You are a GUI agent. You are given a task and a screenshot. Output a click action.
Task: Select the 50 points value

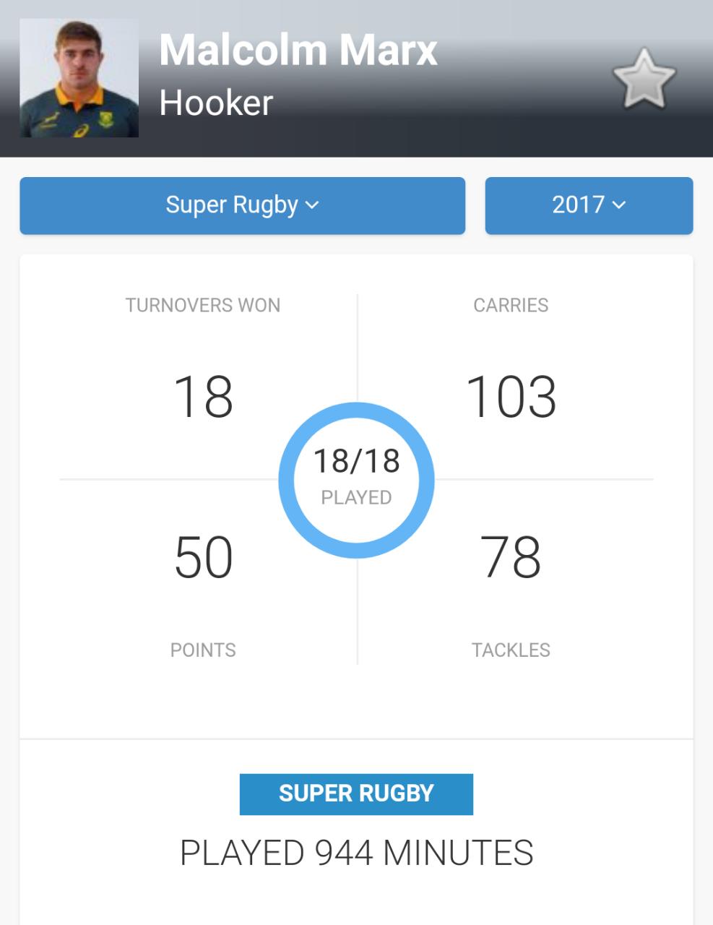pyautogui.click(x=203, y=557)
